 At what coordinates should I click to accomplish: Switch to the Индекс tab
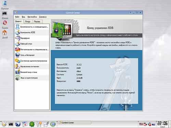tap(18, 21)
